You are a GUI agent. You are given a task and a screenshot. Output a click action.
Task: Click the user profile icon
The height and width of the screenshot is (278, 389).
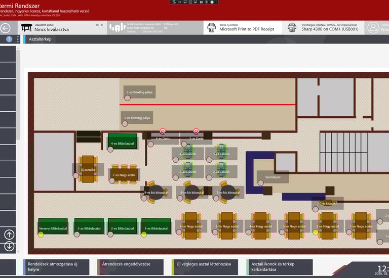(x=373, y=28)
